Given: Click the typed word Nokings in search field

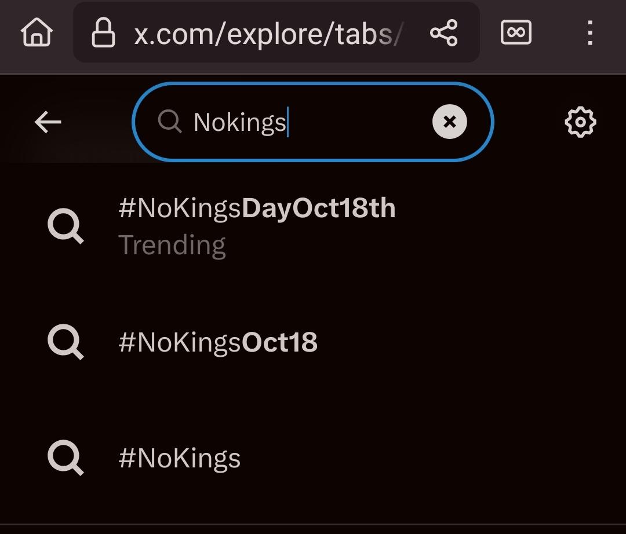Looking at the screenshot, I should pyautogui.click(x=240, y=123).
